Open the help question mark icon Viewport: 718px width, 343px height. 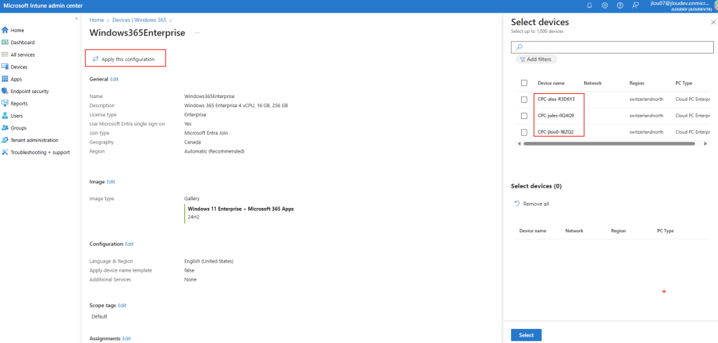pos(620,6)
